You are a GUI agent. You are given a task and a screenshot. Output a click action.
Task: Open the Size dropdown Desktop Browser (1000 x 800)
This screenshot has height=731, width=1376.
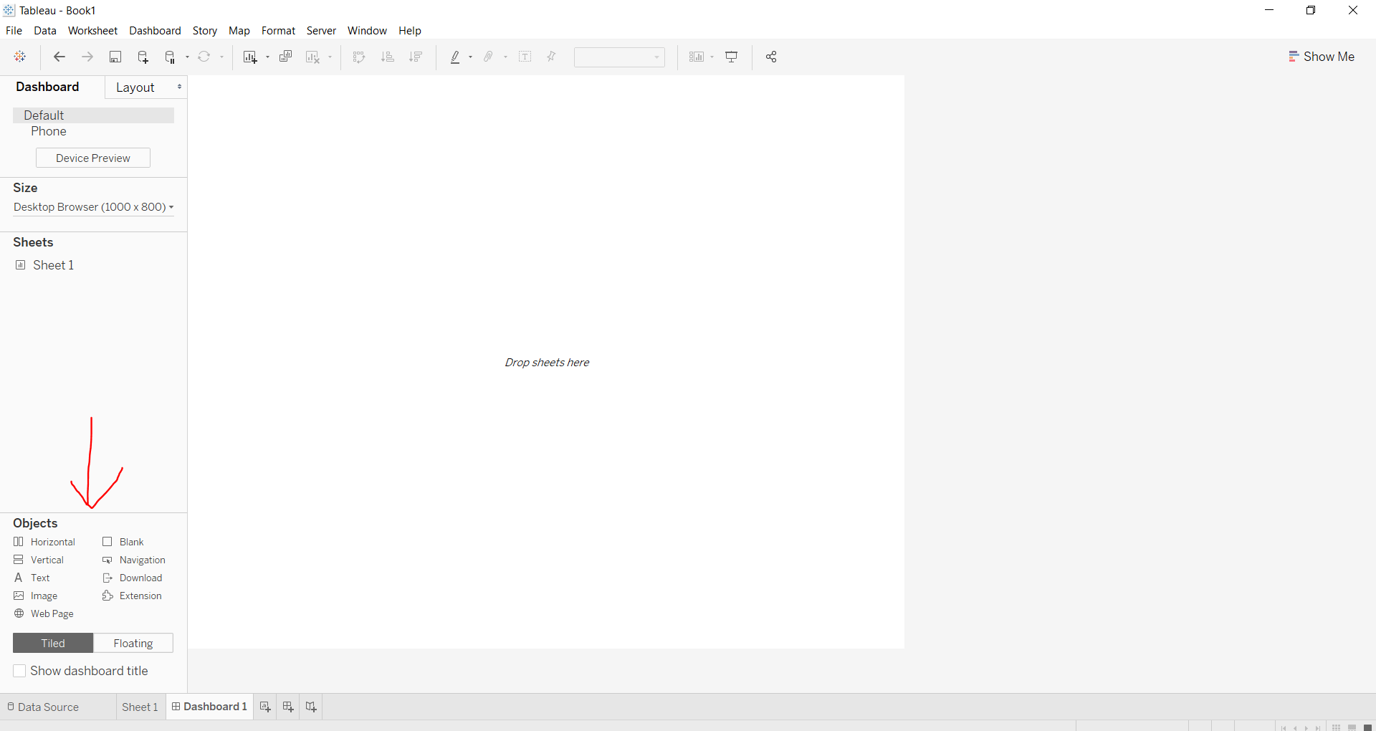pyautogui.click(x=94, y=207)
